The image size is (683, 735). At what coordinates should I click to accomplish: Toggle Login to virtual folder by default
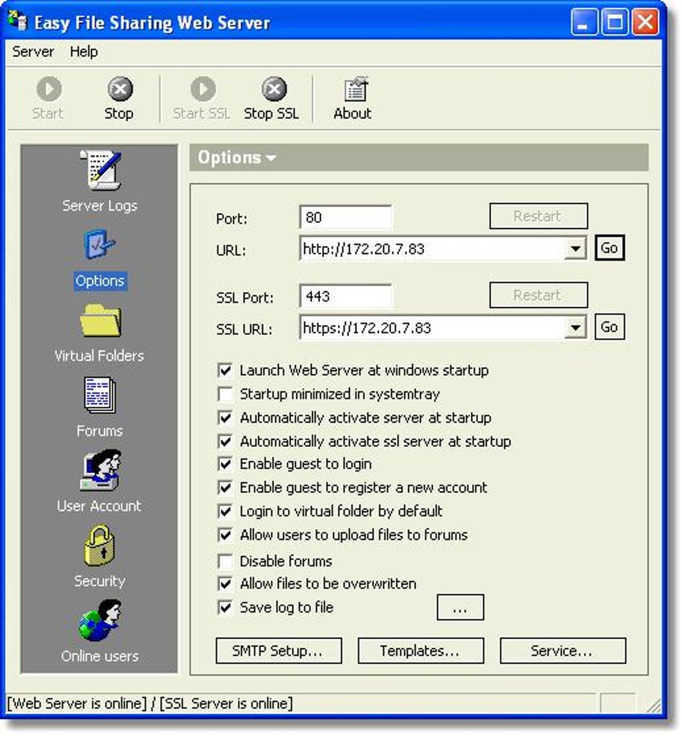[226, 511]
